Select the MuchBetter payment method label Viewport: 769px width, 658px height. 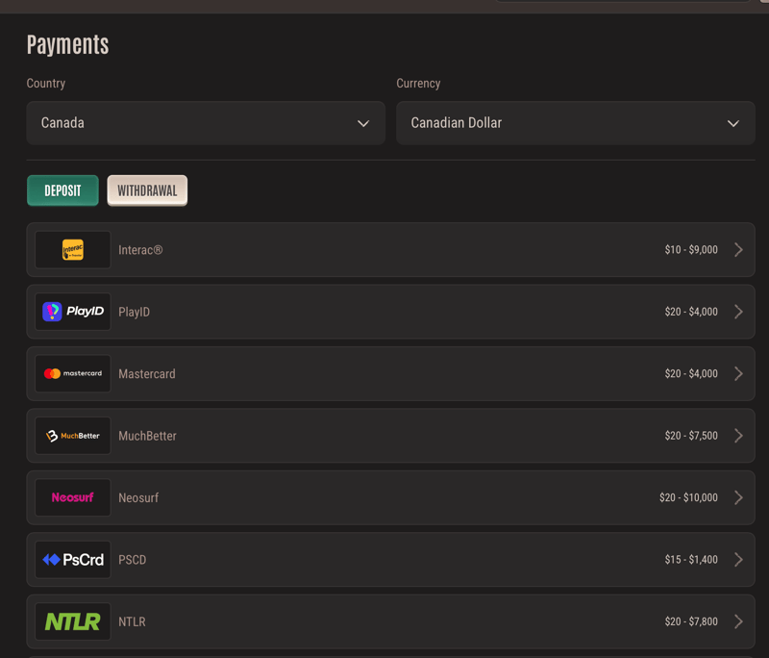(147, 436)
